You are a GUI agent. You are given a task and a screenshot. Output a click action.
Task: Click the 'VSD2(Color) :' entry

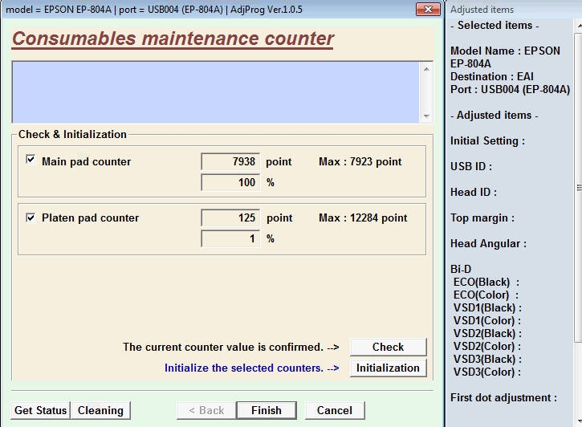point(487,346)
